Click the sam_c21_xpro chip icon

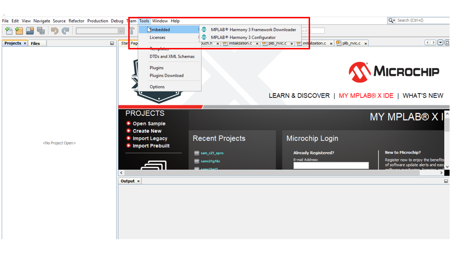tap(197, 153)
